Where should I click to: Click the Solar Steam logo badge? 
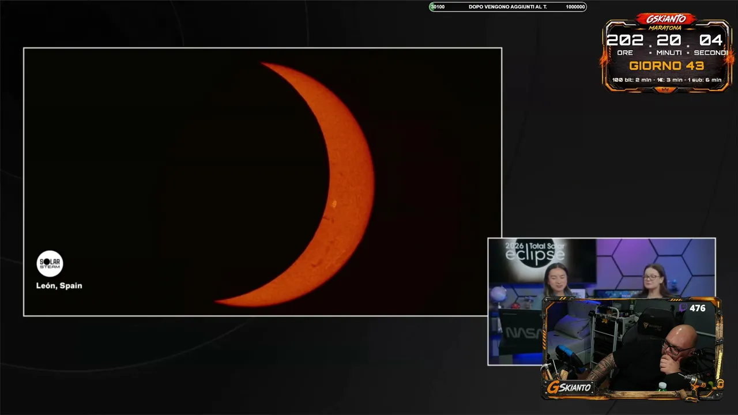pyautogui.click(x=50, y=263)
